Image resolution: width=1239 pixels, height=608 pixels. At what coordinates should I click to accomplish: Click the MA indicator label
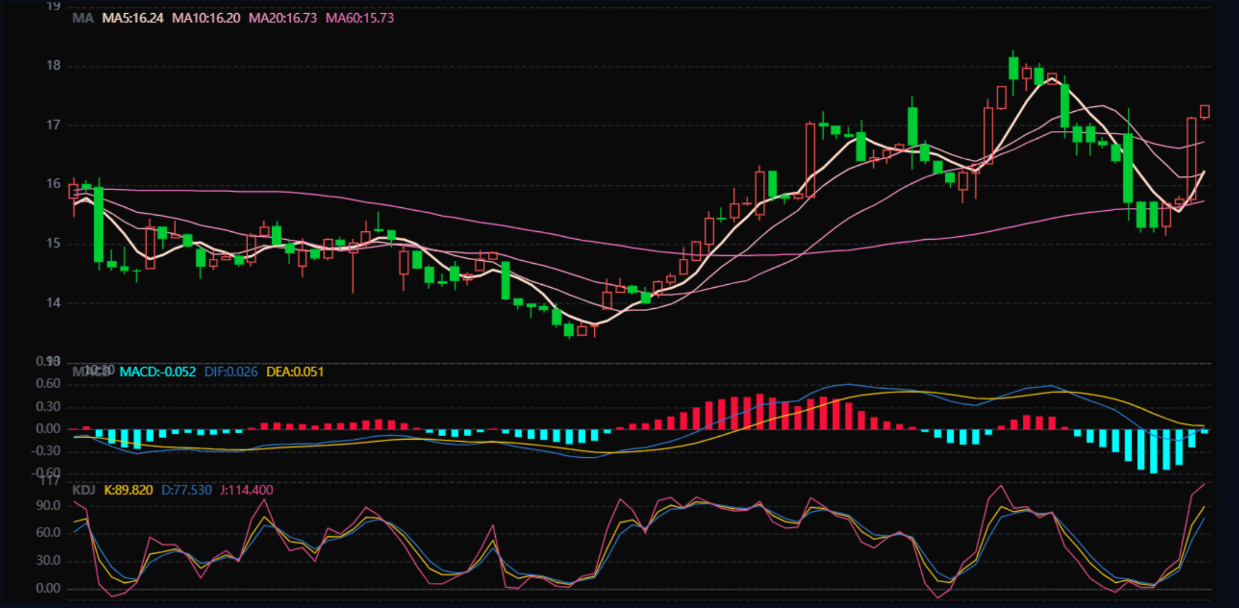pos(83,18)
